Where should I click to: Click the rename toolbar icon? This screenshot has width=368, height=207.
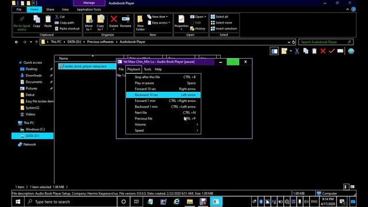pyautogui.click(x=340, y=51)
